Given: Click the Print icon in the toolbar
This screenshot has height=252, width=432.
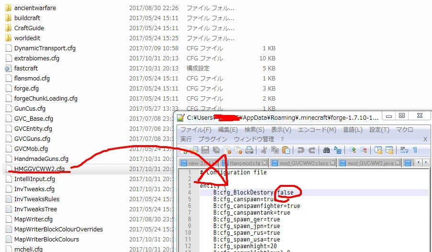Looking at the screenshot, I should (x=249, y=150).
